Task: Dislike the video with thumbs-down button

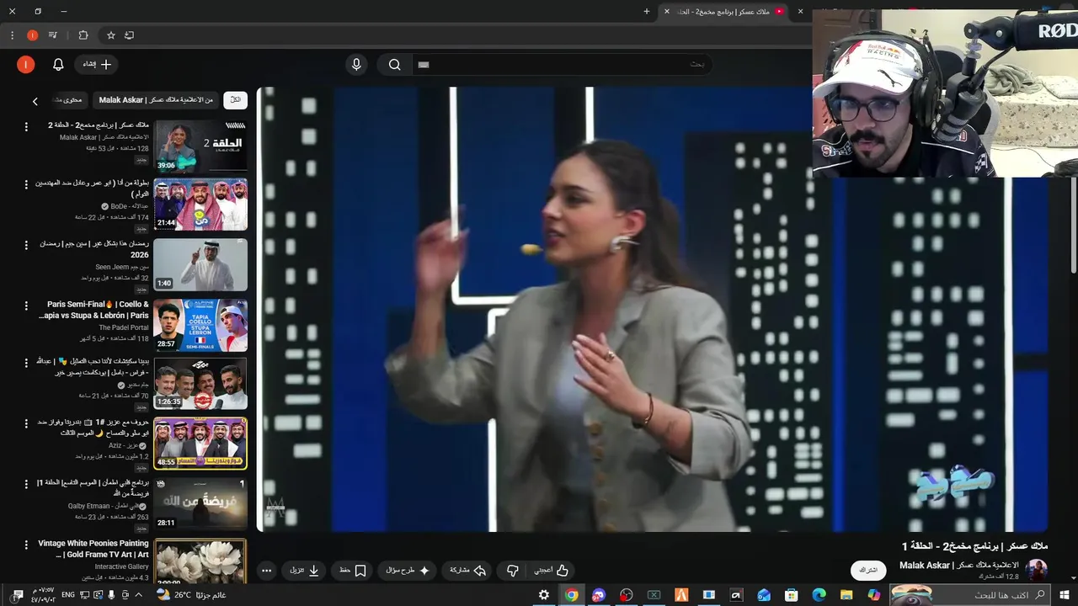Action: (512, 571)
